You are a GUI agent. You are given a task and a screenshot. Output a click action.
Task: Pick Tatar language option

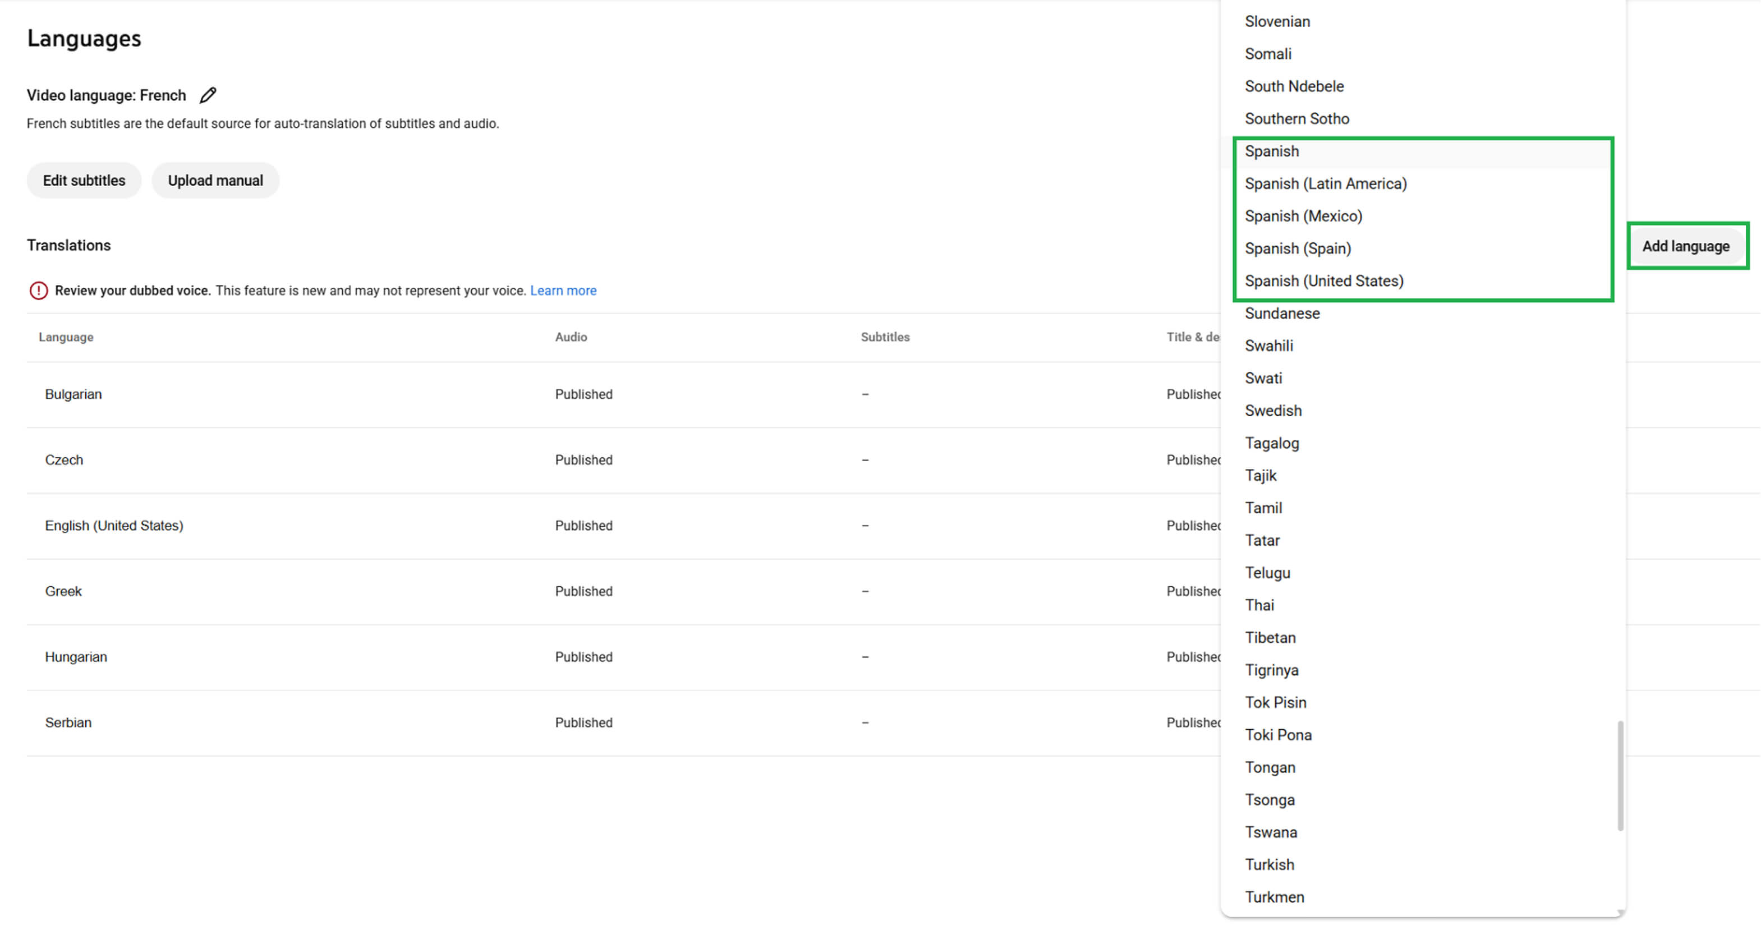coord(1423,541)
